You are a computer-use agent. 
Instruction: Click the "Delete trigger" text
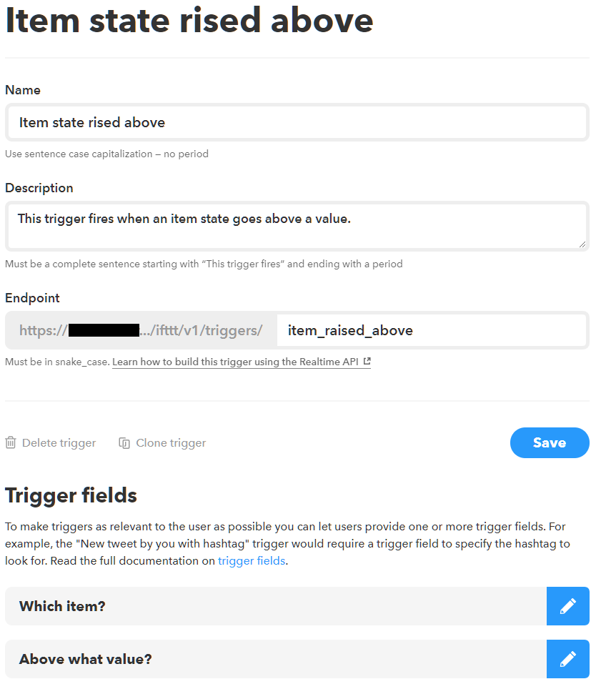click(x=59, y=443)
